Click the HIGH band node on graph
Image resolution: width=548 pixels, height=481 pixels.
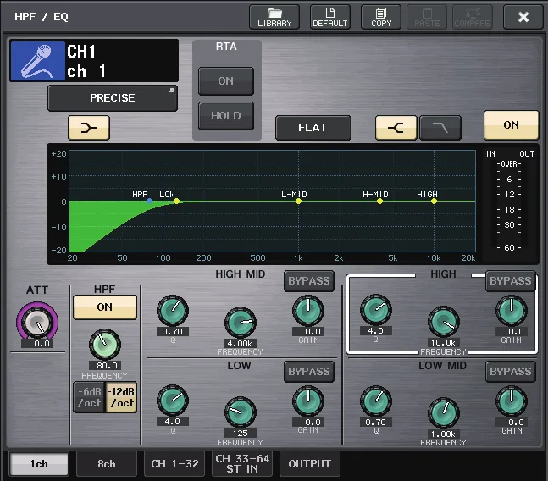click(434, 202)
